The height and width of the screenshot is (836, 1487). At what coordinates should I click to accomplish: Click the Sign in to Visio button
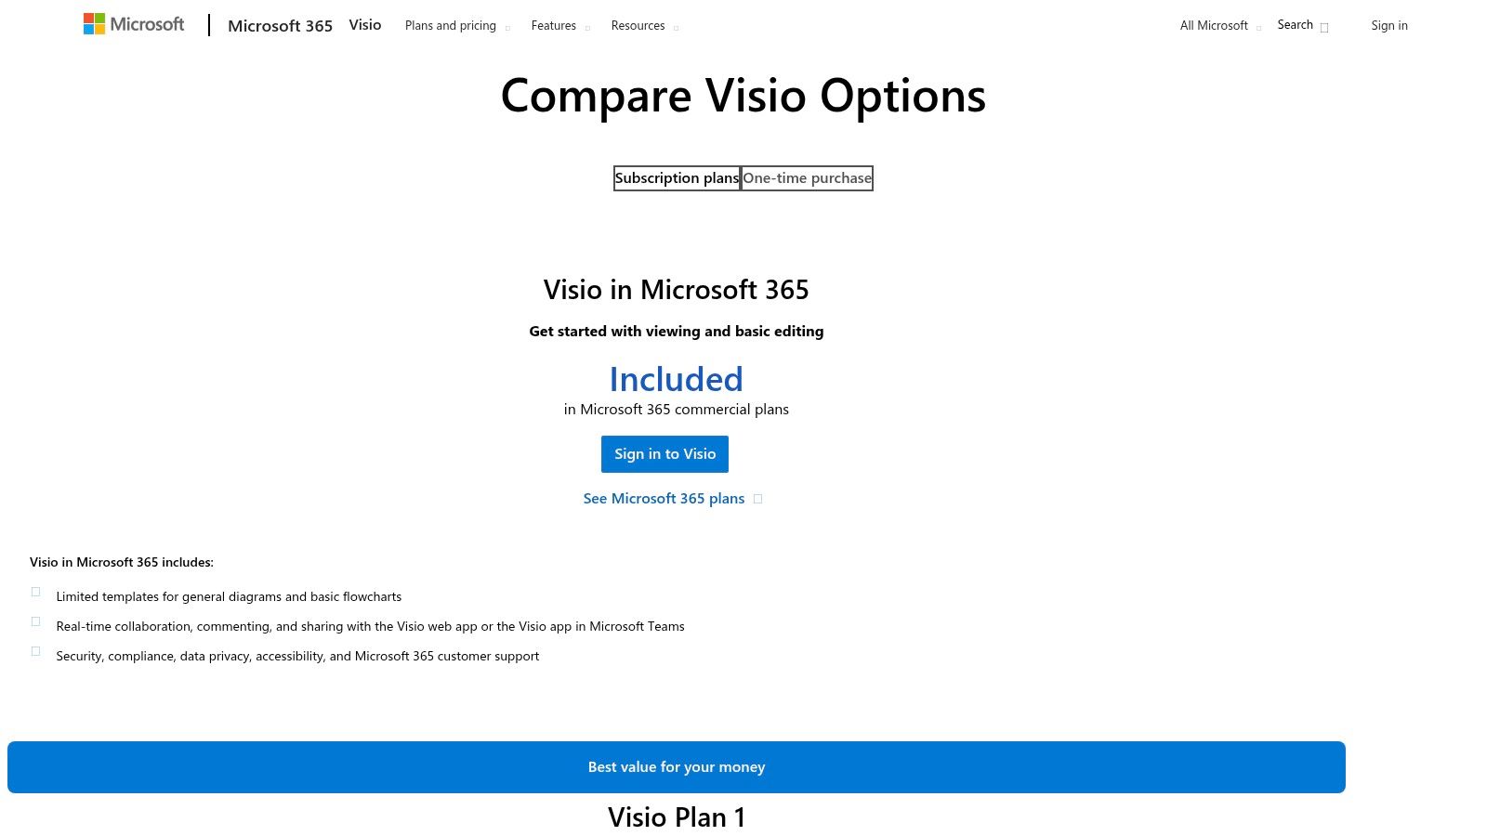[665, 453]
